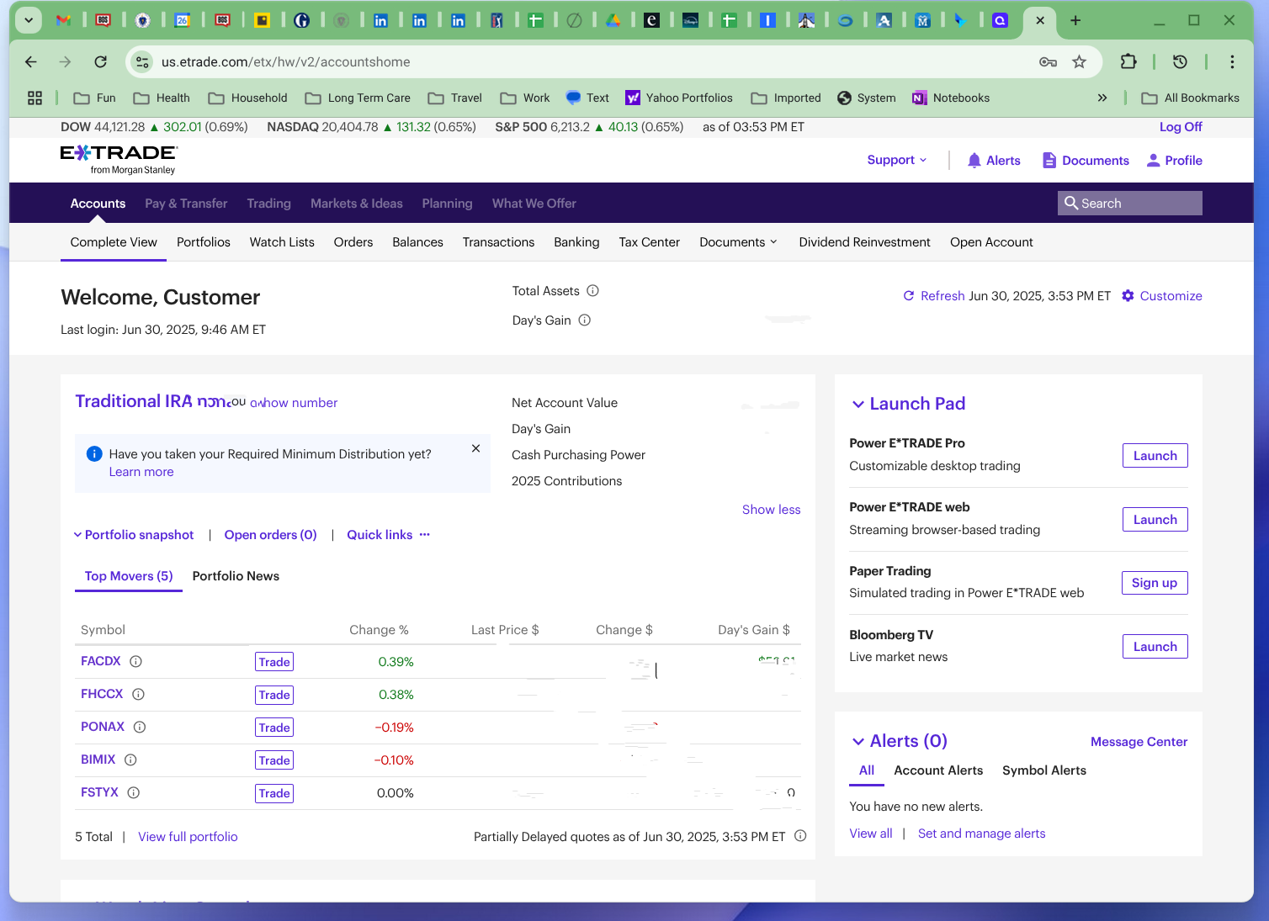This screenshot has width=1269, height=921.
Task: Select the Portfolio News tab
Action: (x=236, y=576)
